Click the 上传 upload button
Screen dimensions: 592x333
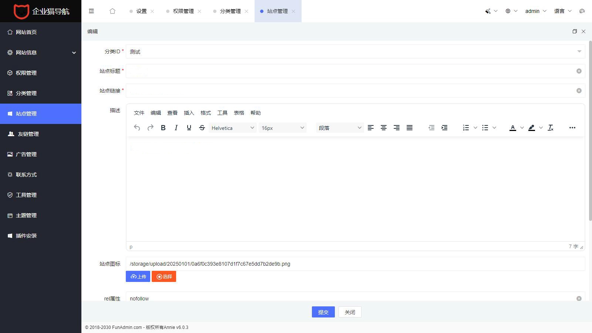pos(138,276)
